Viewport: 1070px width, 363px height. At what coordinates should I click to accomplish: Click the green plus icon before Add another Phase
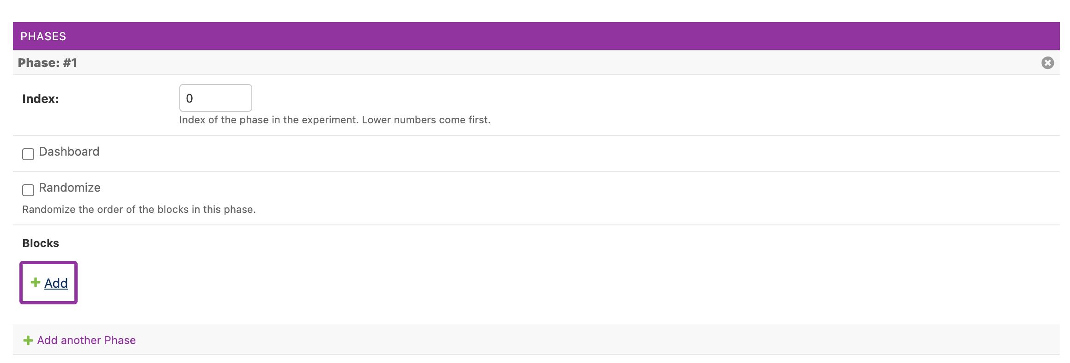click(28, 340)
